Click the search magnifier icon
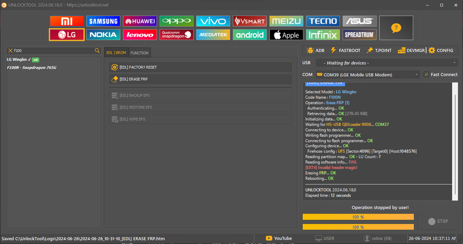This screenshot has height=244, width=463. pos(97,51)
